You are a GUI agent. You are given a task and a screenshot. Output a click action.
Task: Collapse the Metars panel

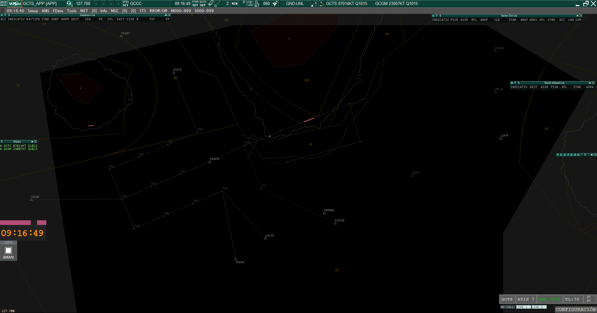coord(32,142)
